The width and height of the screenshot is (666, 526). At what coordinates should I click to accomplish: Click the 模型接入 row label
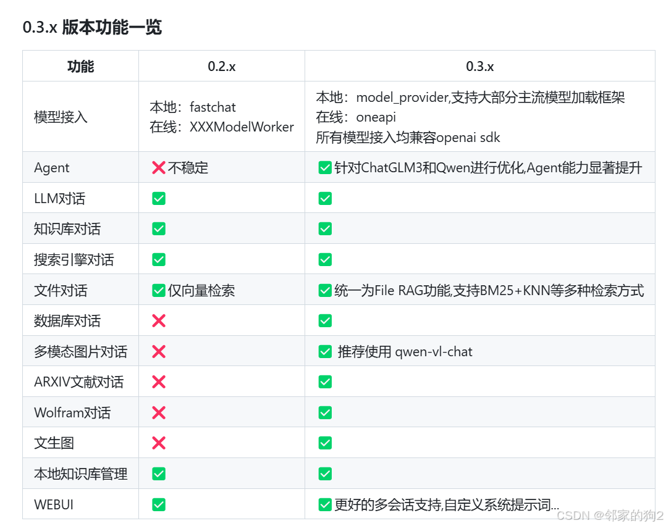(x=61, y=117)
